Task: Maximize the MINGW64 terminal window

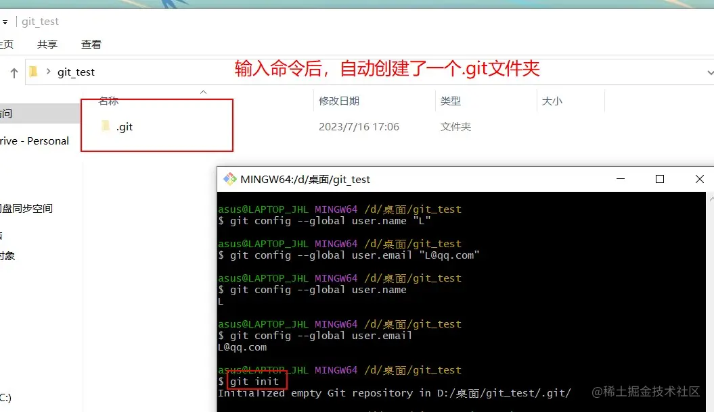Action: tap(659, 179)
